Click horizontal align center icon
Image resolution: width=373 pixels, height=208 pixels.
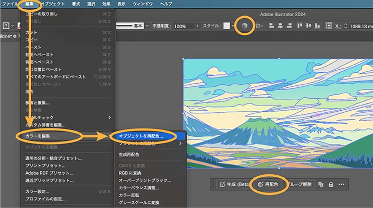(280, 25)
